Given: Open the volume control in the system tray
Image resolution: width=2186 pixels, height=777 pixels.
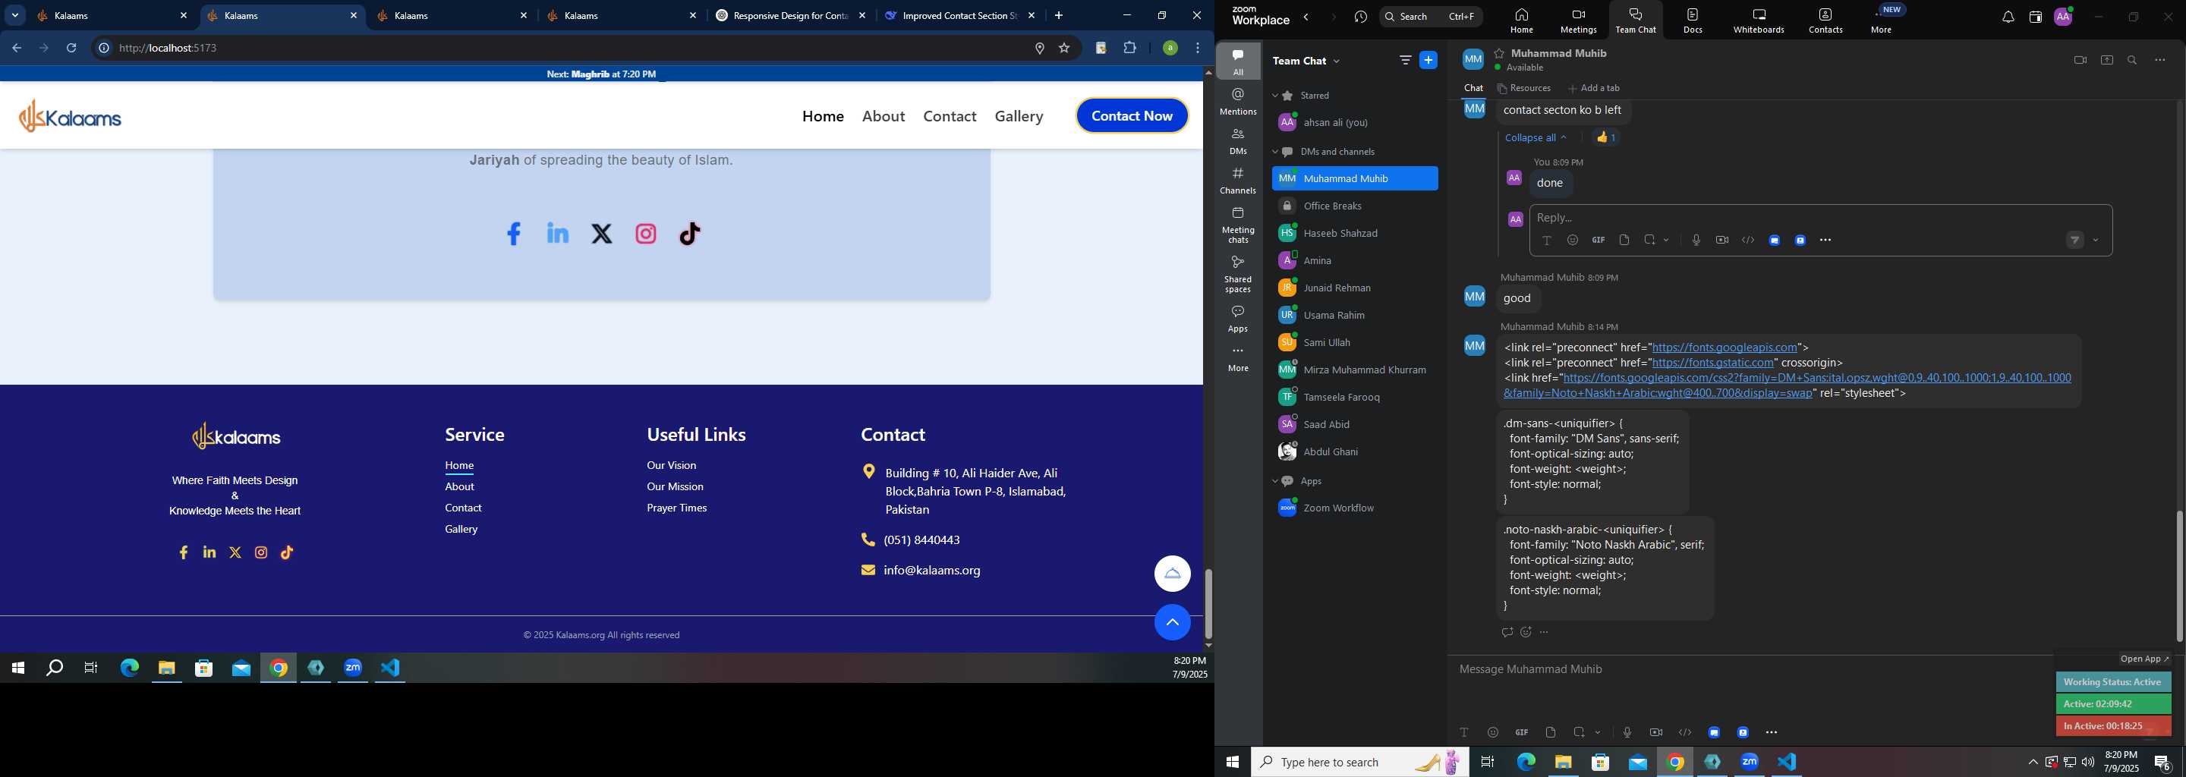Looking at the screenshot, I should pyautogui.click(x=2087, y=762).
